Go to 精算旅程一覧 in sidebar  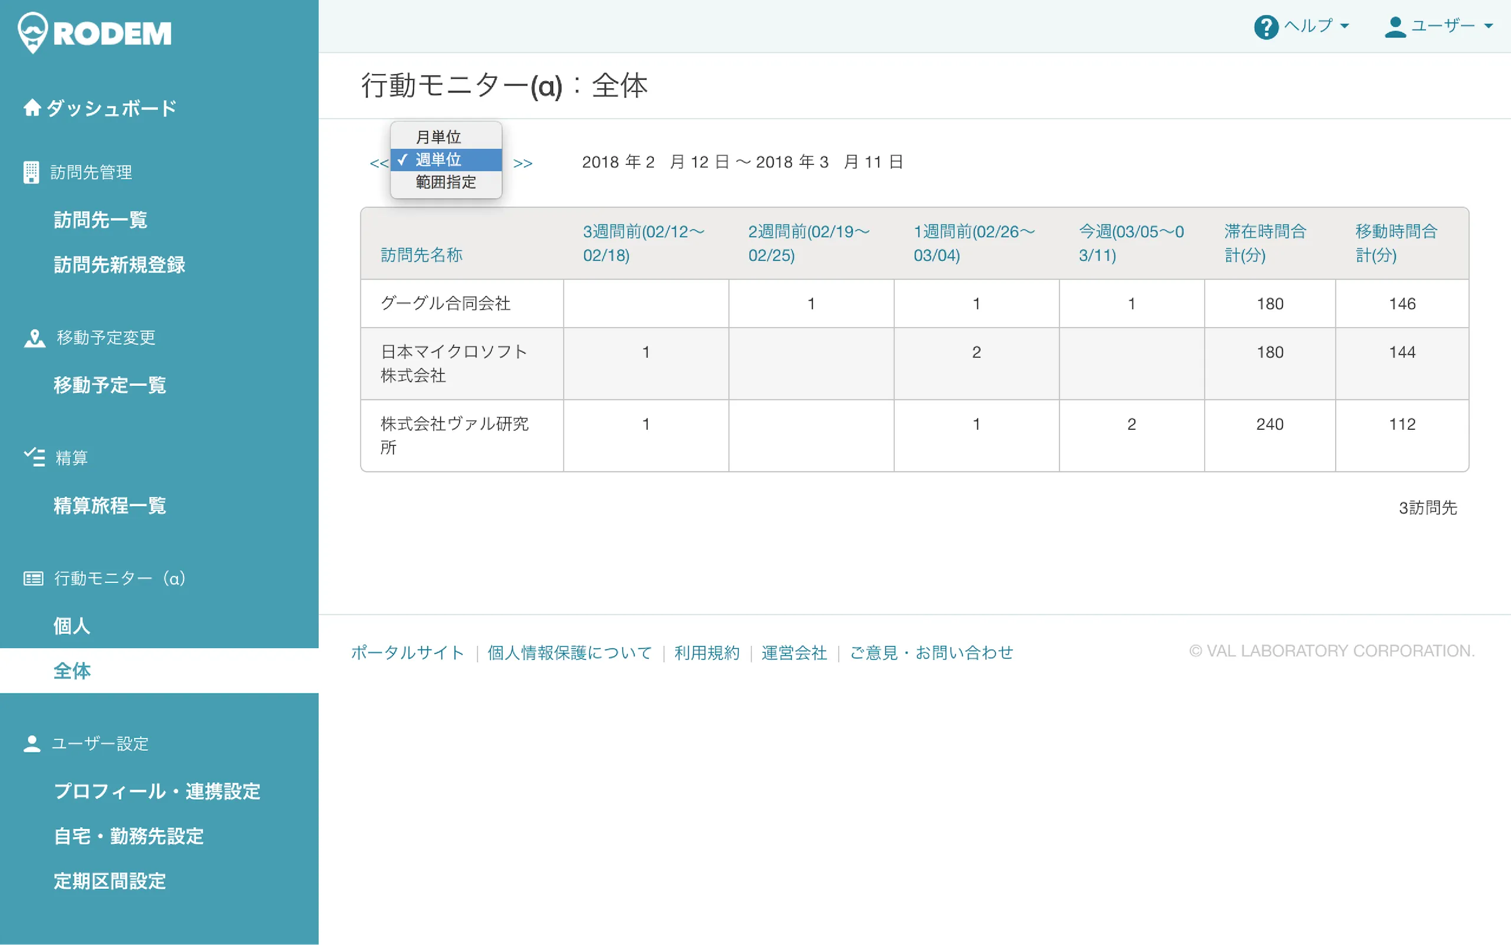109,505
